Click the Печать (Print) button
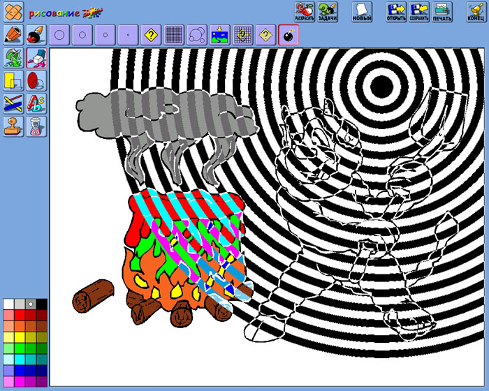Image resolution: width=489 pixels, height=391 pixels. pos(441,11)
